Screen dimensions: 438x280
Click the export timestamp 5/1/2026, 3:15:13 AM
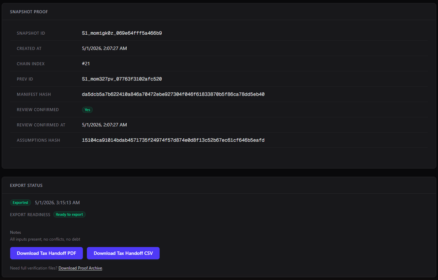(x=57, y=203)
